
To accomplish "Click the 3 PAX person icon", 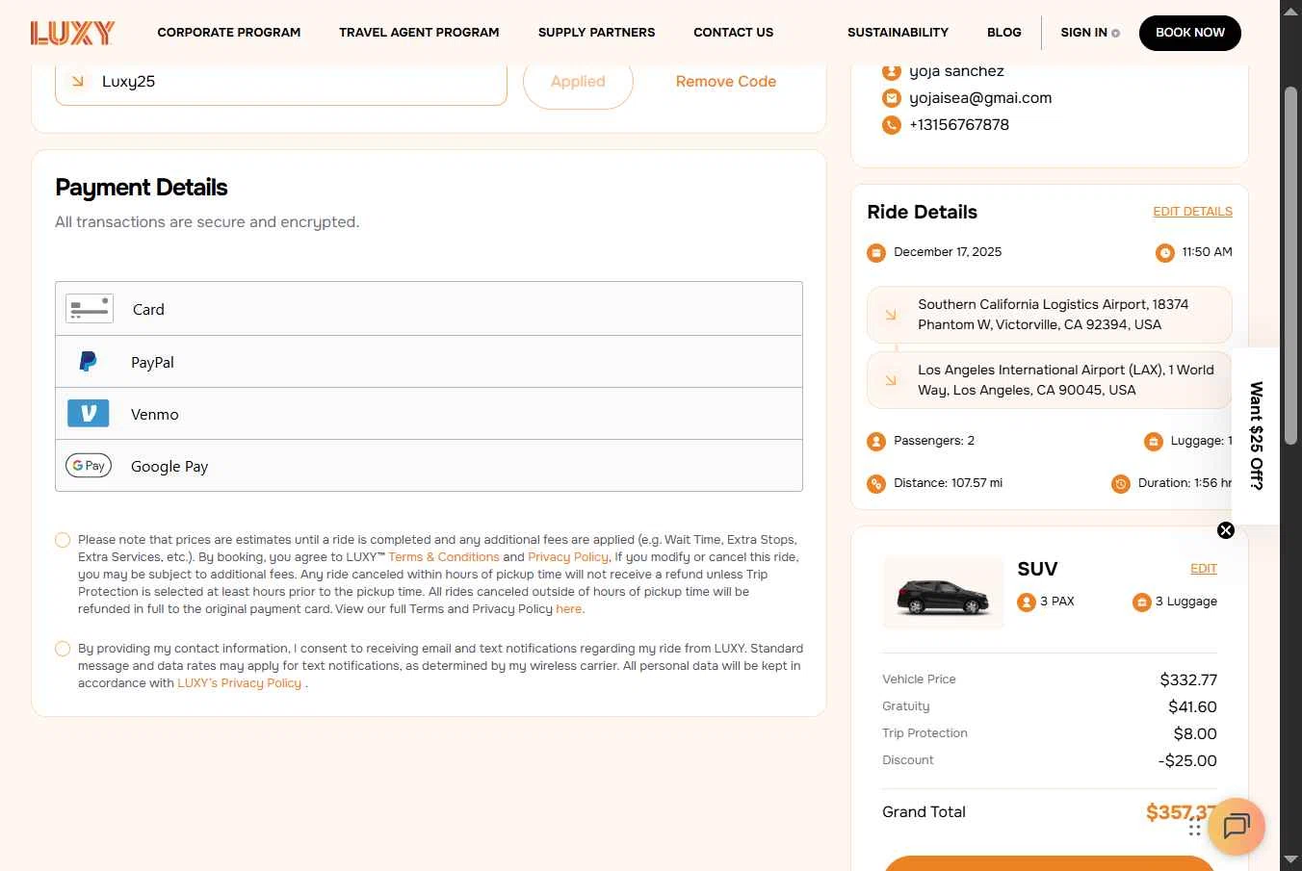I will (x=1027, y=602).
